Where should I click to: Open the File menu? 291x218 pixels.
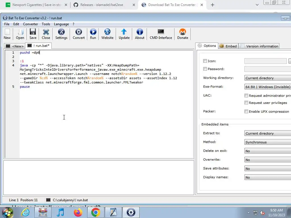[x=7, y=24]
